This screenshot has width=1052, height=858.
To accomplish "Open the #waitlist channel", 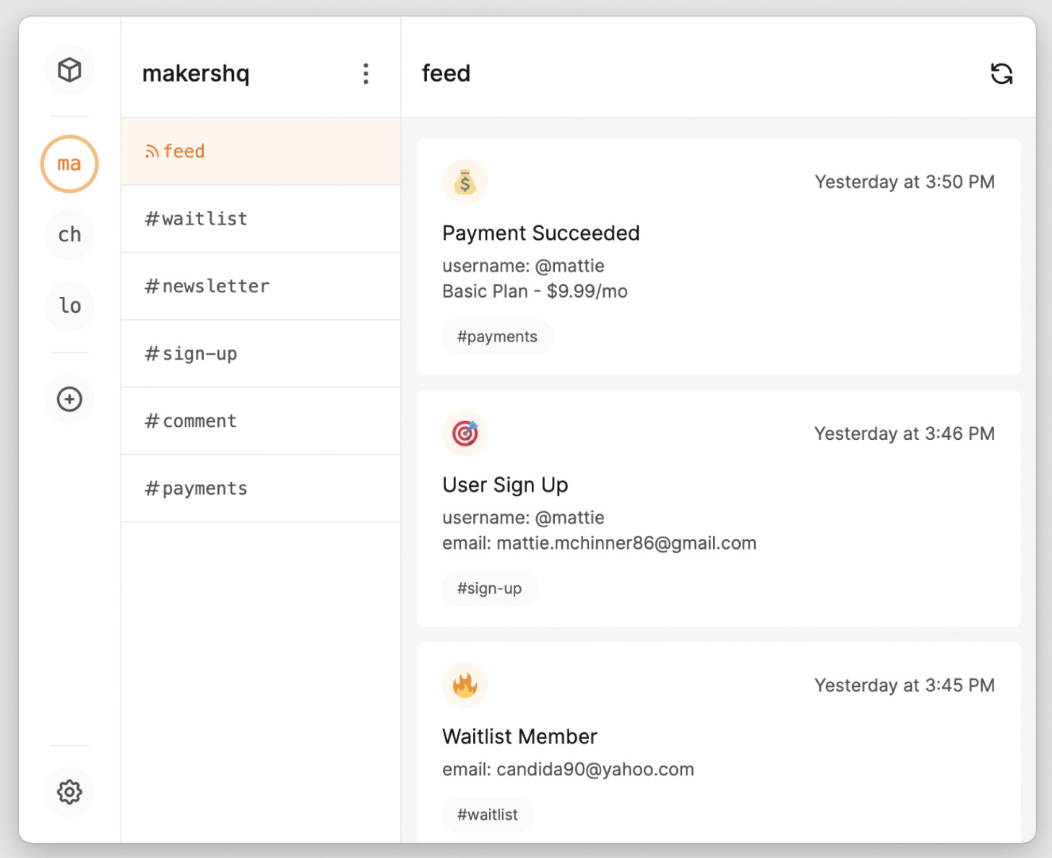I will pyautogui.click(x=261, y=219).
